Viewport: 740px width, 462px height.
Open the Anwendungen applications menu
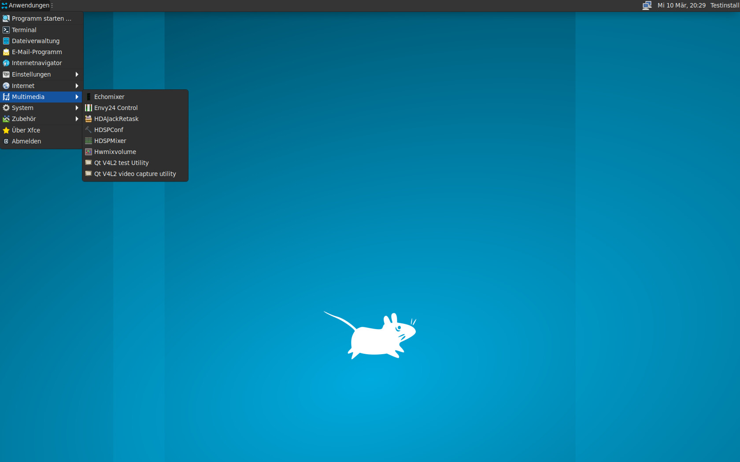pyautogui.click(x=25, y=5)
